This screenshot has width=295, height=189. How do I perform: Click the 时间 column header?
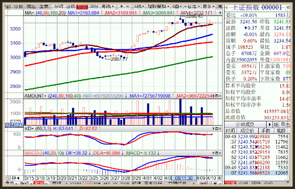pos(230,131)
